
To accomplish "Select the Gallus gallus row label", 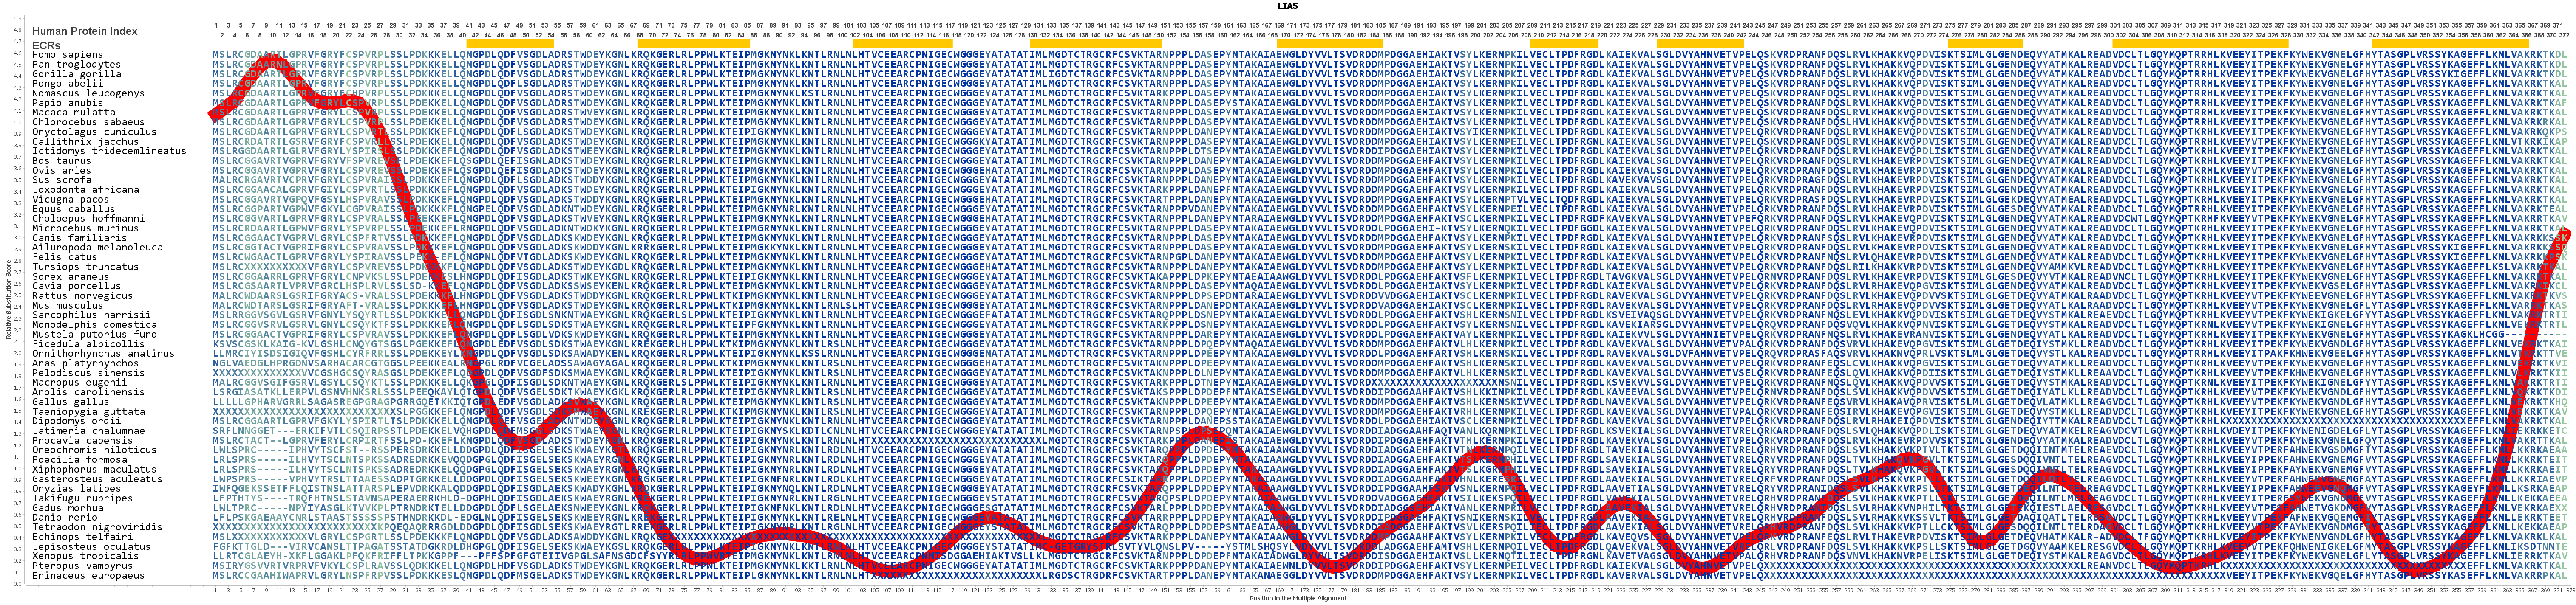I will (x=70, y=401).
